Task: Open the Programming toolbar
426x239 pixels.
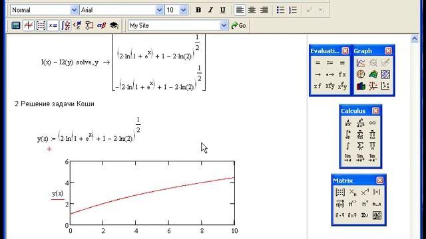Action: [89, 25]
